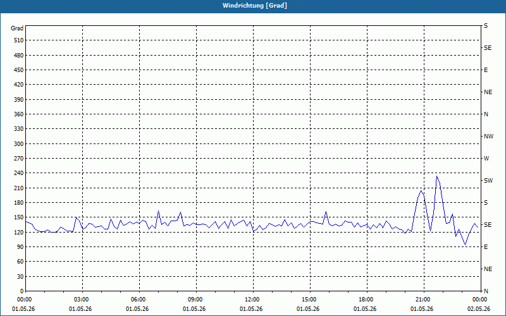The width and height of the screenshot is (506, 316).
Task: Click the 180 y-axis label
Action: point(19,203)
